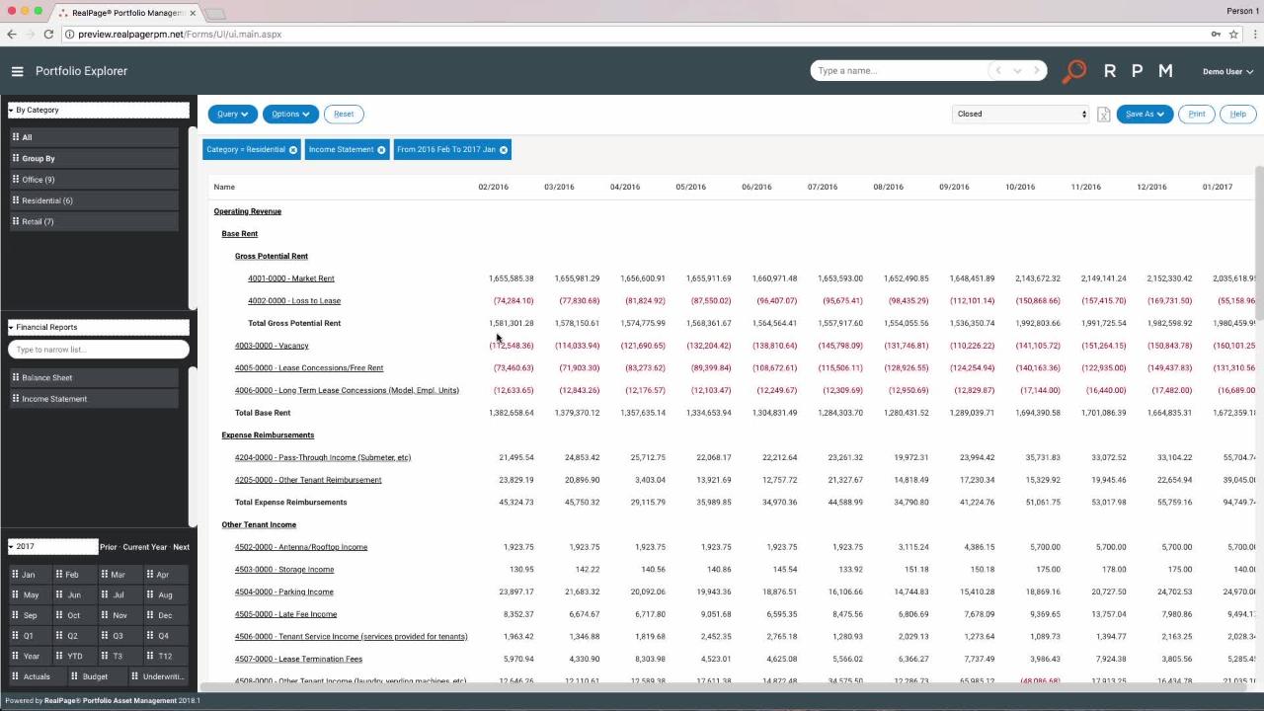Grab the drag handle beside All
The height and width of the screenshot is (711, 1264).
[x=16, y=137]
